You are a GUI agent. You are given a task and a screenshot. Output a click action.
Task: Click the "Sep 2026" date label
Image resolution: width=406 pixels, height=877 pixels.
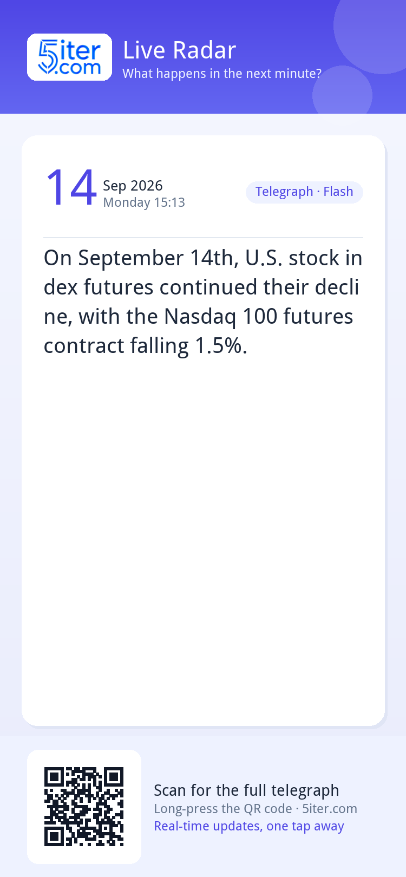(133, 186)
